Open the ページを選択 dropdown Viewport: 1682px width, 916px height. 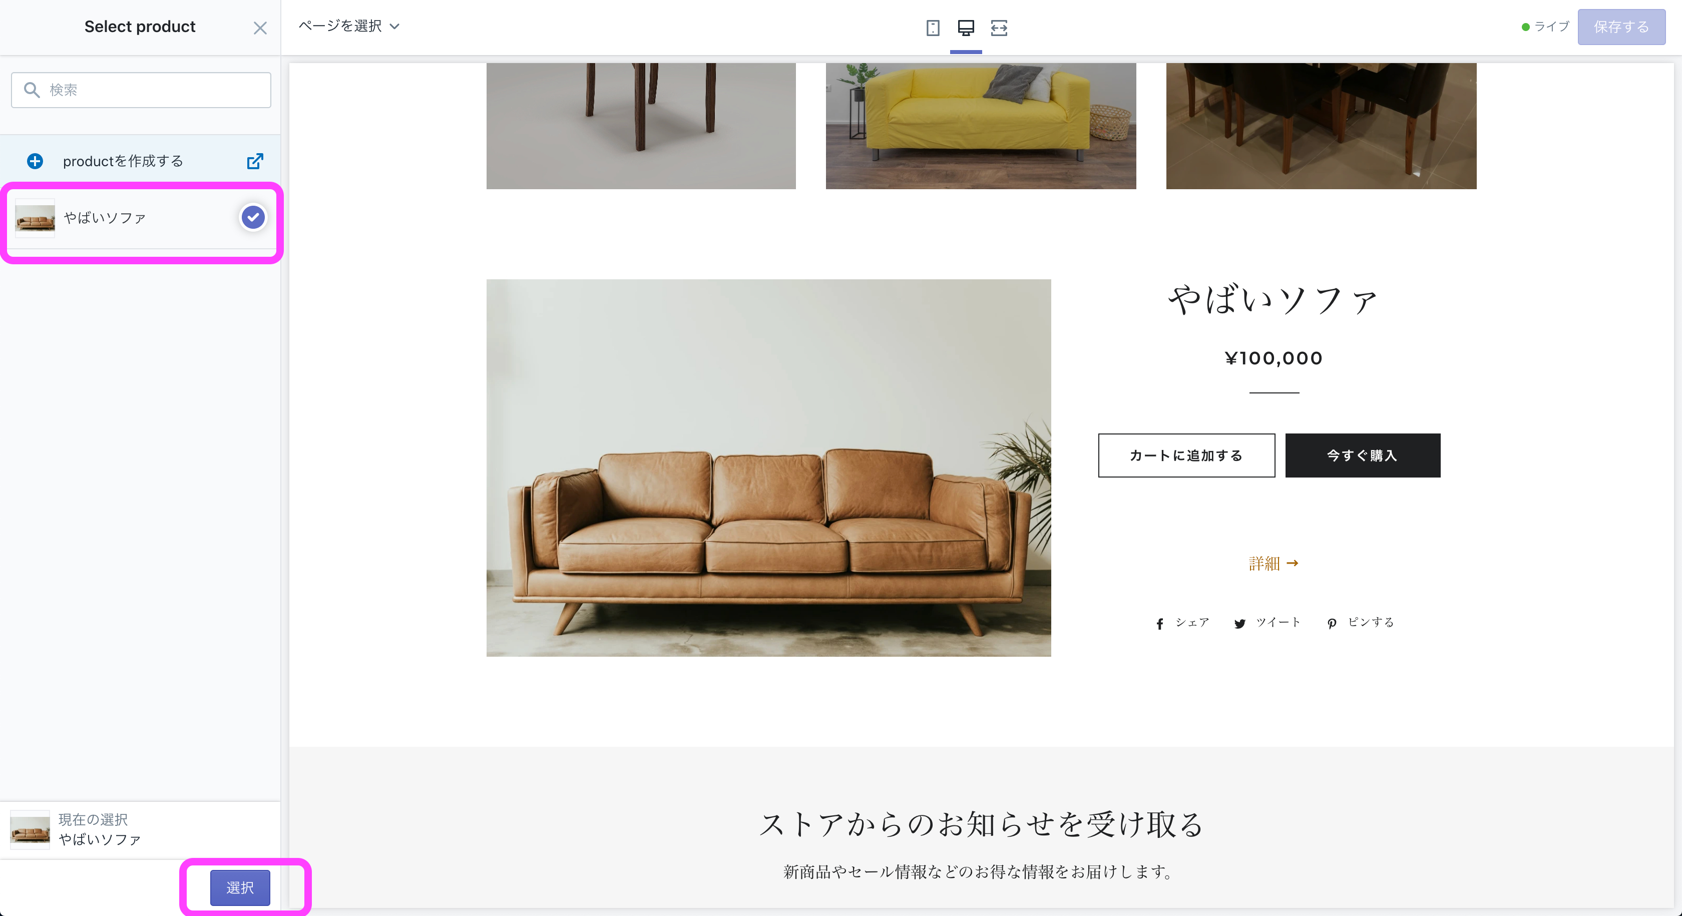pos(340,27)
